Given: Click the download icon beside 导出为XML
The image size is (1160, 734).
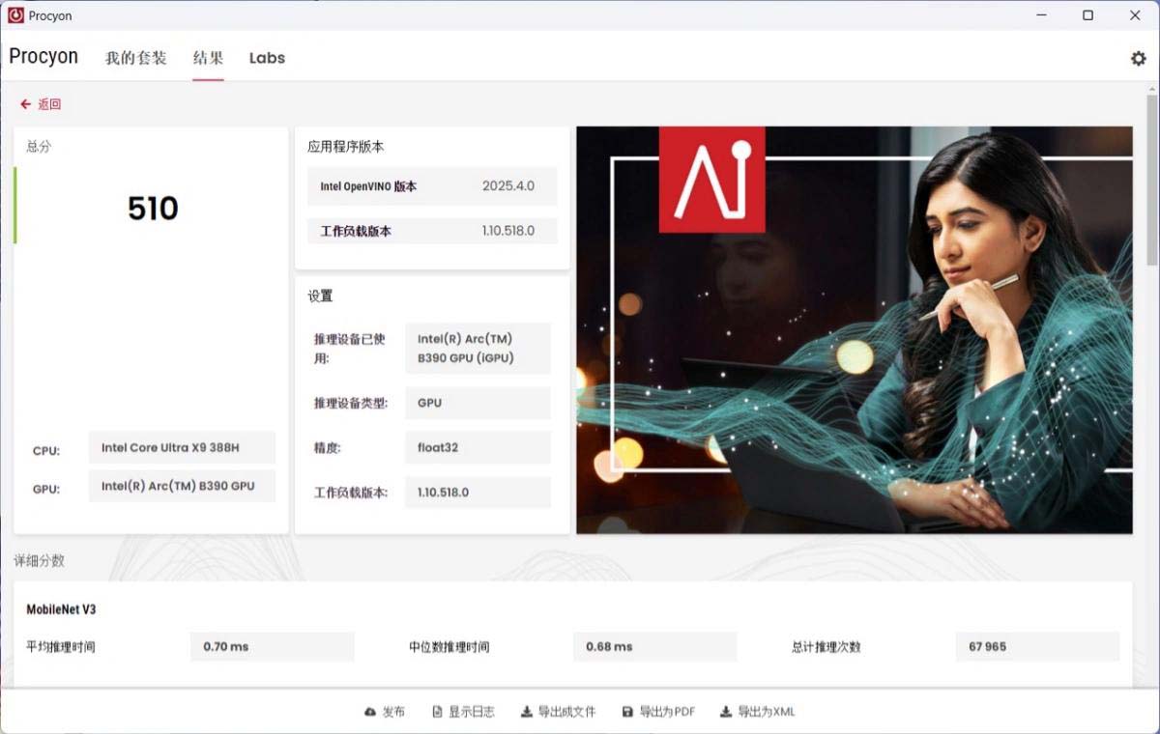Looking at the screenshot, I should point(726,712).
